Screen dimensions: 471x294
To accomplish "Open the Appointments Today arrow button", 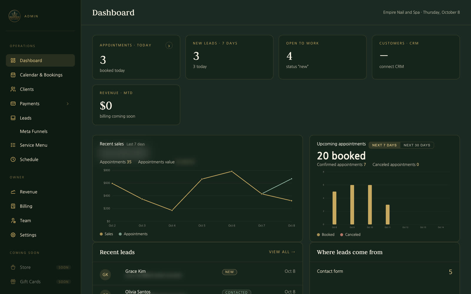I will (x=169, y=46).
